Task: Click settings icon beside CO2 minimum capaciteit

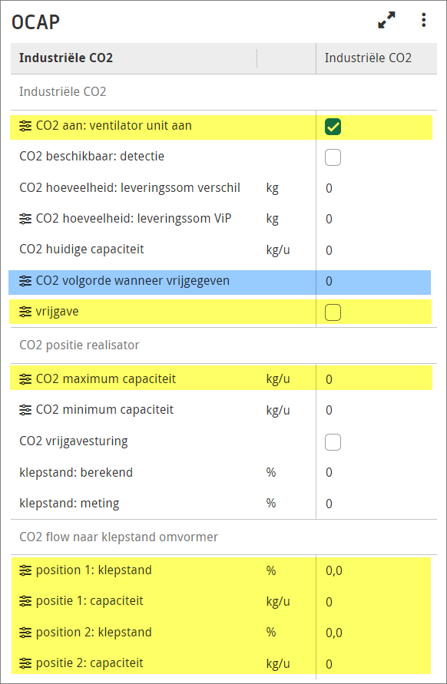Action: 25,410
